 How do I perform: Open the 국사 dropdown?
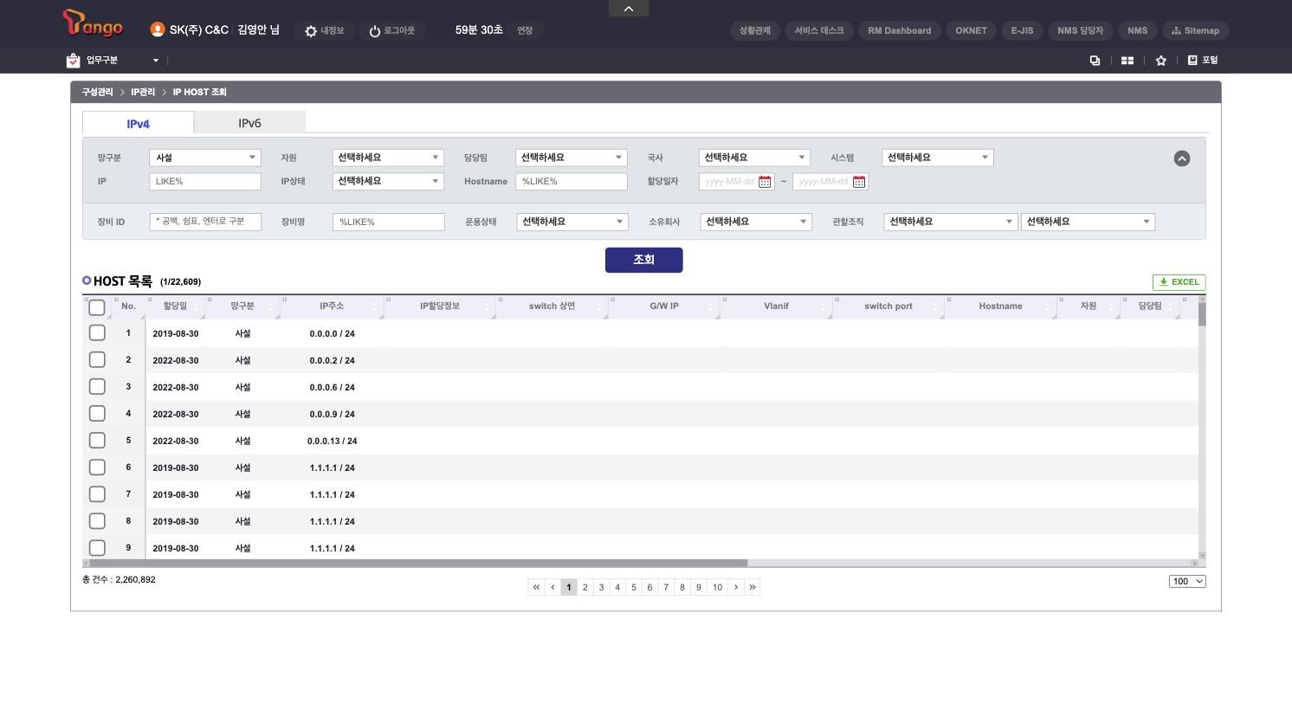754,158
